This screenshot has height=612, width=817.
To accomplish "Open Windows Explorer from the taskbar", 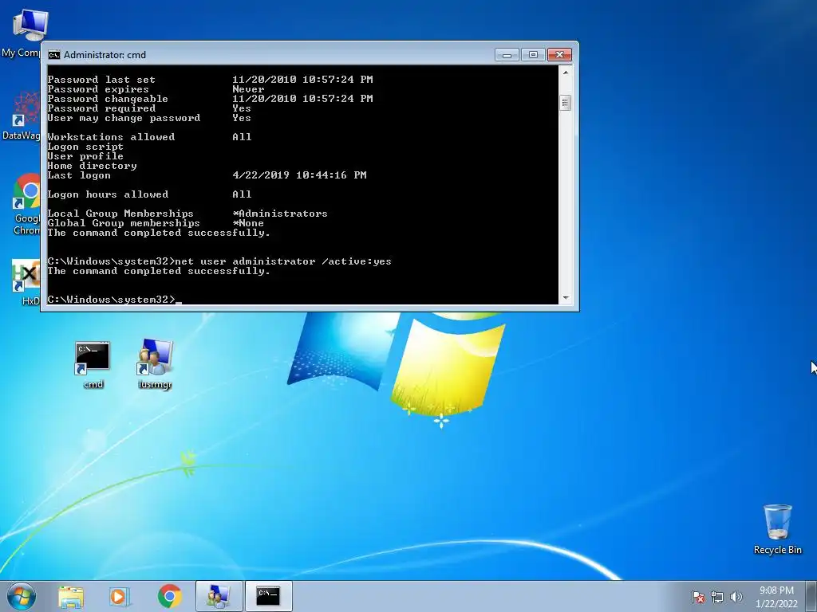I will (71, 596).
